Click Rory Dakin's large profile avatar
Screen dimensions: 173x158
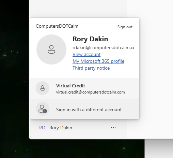click(51, 49)
